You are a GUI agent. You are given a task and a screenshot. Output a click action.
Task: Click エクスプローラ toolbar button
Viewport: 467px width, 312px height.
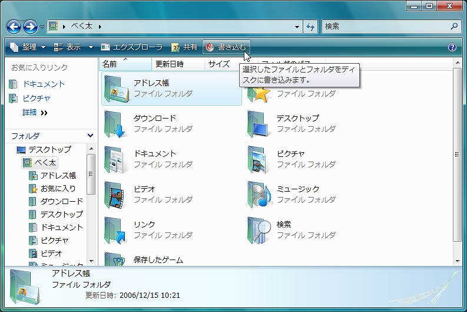coord(132,47)
